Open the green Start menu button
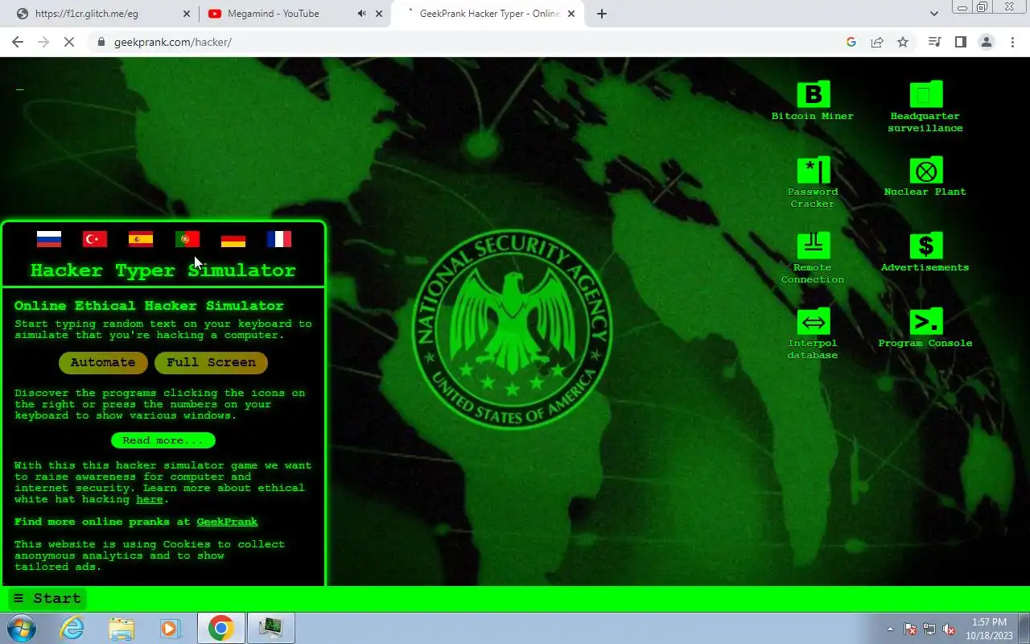The height and width of the screenshot is (644, 1030). [47, 598]
